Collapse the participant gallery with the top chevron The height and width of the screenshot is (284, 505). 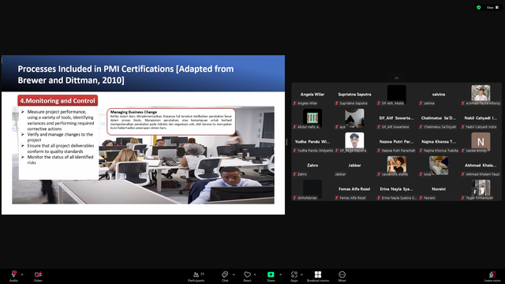(396, 78)
